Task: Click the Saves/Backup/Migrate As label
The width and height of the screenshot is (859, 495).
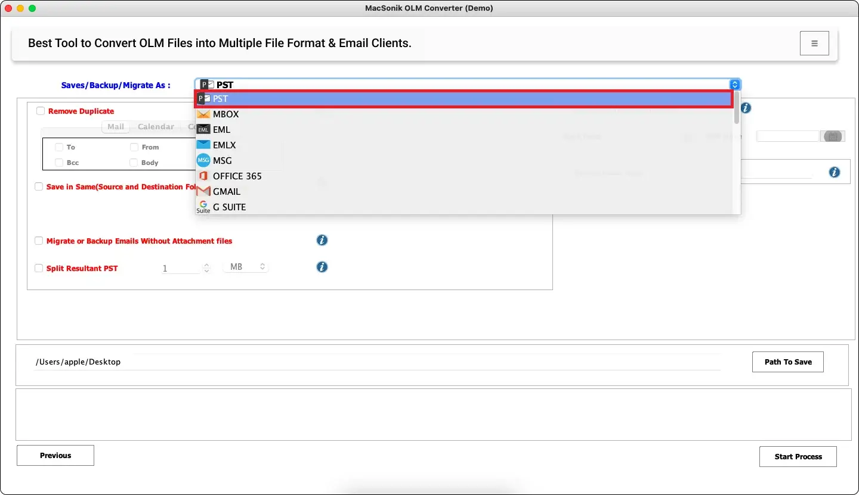Action: 116,85
